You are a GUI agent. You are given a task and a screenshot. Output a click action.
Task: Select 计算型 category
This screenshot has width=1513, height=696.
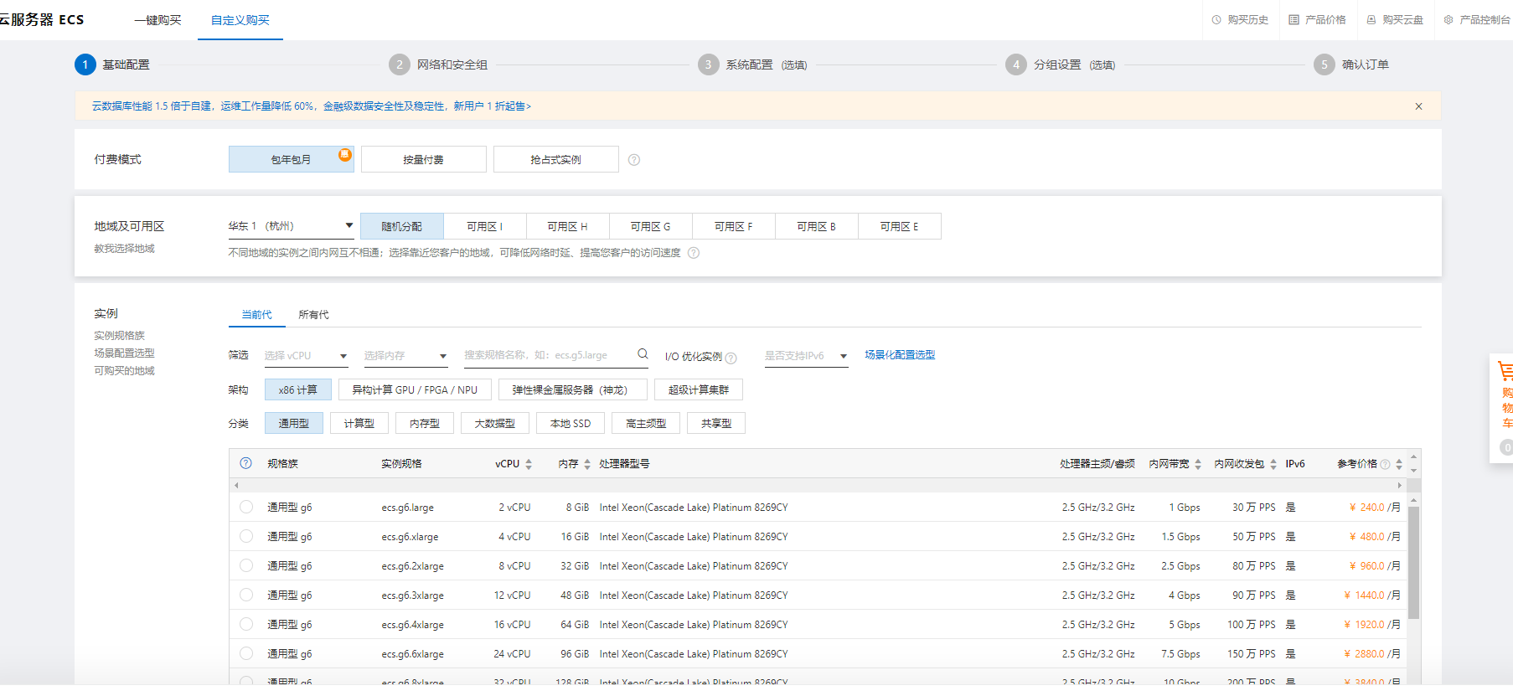pyautogui.click(x=359, y=423)
